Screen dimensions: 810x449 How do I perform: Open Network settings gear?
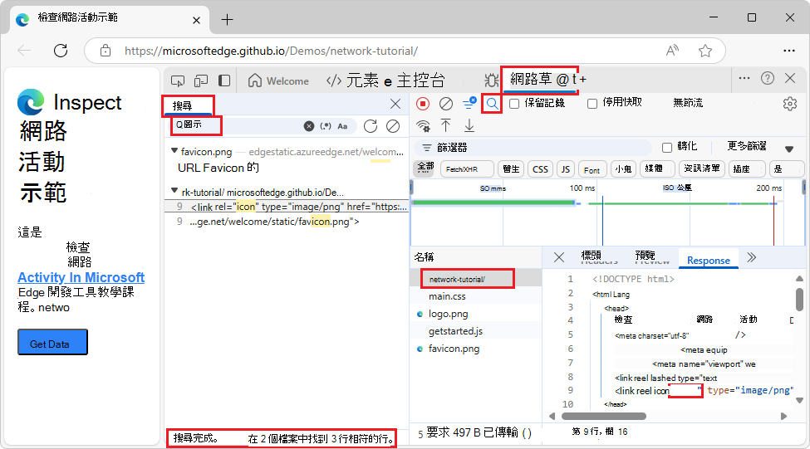tap(790, 104)
